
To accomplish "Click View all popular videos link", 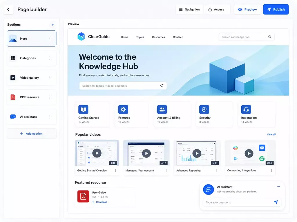I will click(x=271, y=135).
